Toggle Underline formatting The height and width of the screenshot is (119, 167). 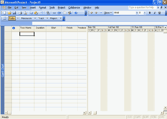[x=159, y=13]
